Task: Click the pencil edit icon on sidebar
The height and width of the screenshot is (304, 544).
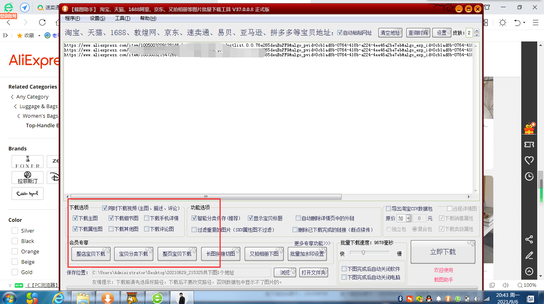Action: coord(529,255)
